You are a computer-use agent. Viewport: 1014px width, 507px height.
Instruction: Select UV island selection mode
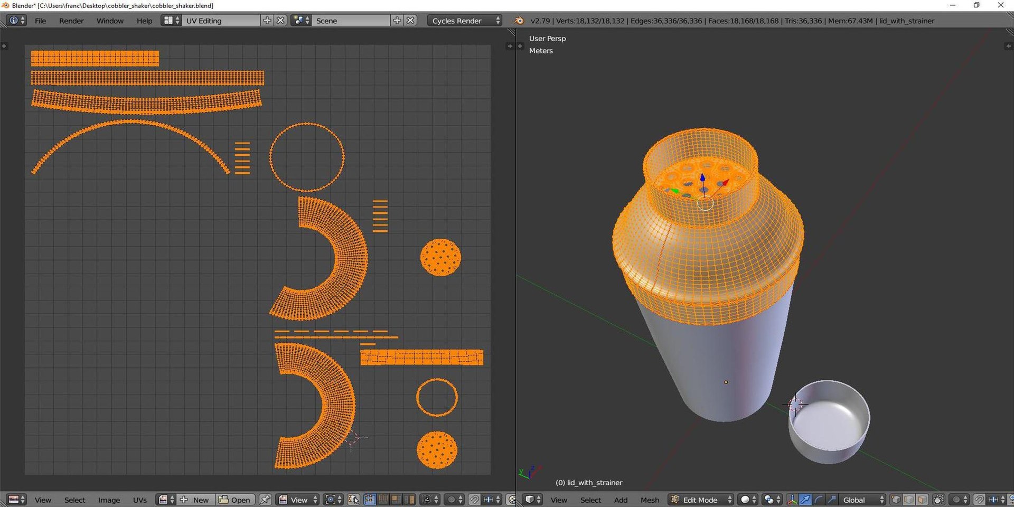tap(409, 500)
